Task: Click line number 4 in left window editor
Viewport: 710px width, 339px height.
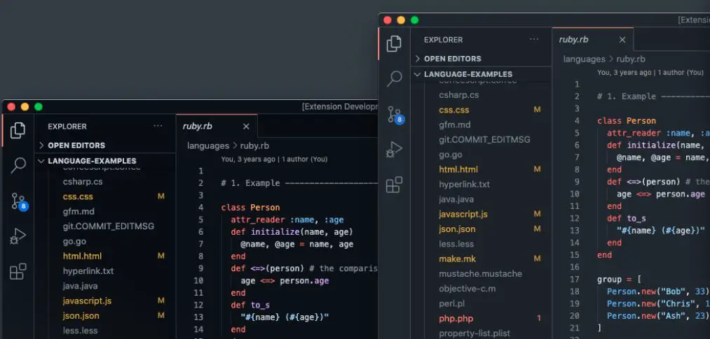Action: point(200,208)
